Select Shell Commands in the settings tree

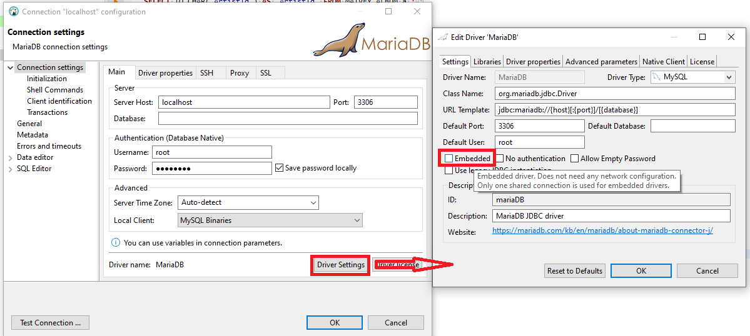click(x=55, y=90)
